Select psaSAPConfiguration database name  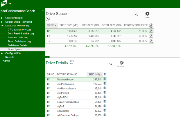(x=68, y=102)
